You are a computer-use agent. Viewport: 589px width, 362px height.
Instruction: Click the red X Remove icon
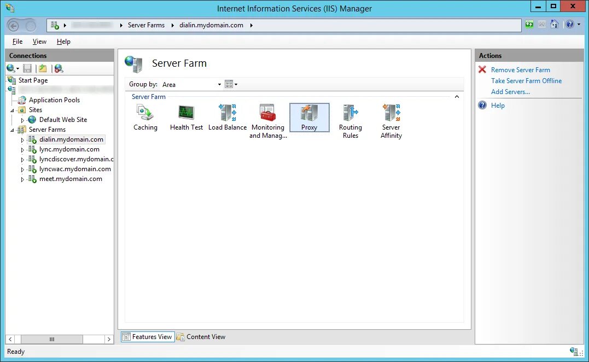(482, 69)
